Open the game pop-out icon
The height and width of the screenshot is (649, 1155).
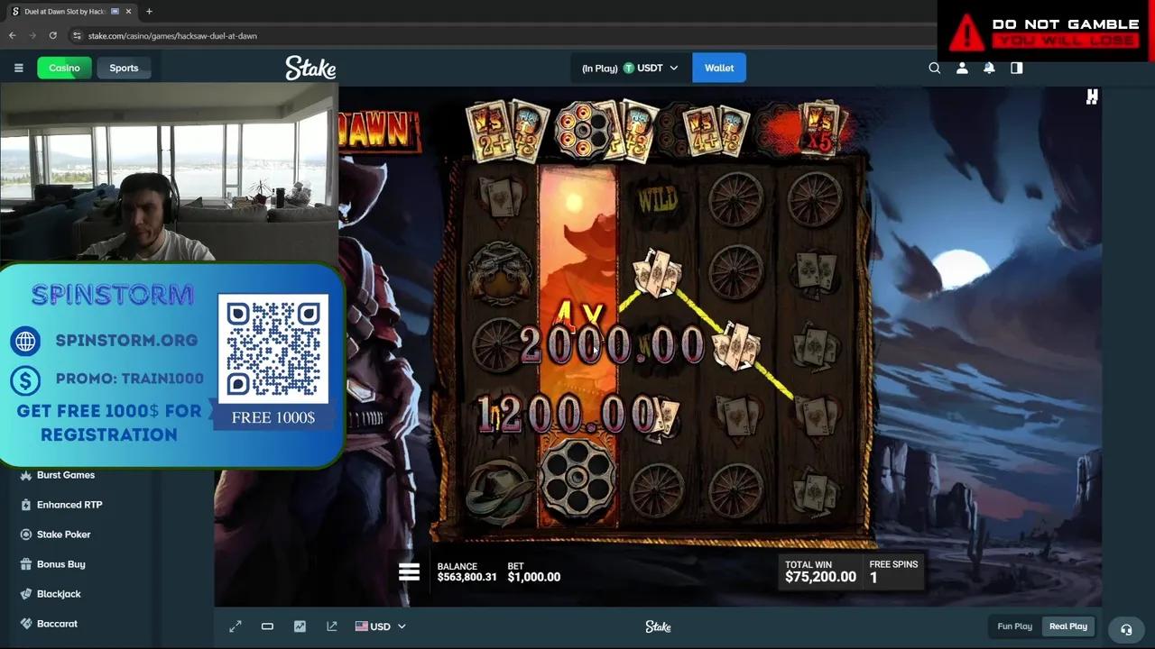pyautogui.click(x=332, y=626)
